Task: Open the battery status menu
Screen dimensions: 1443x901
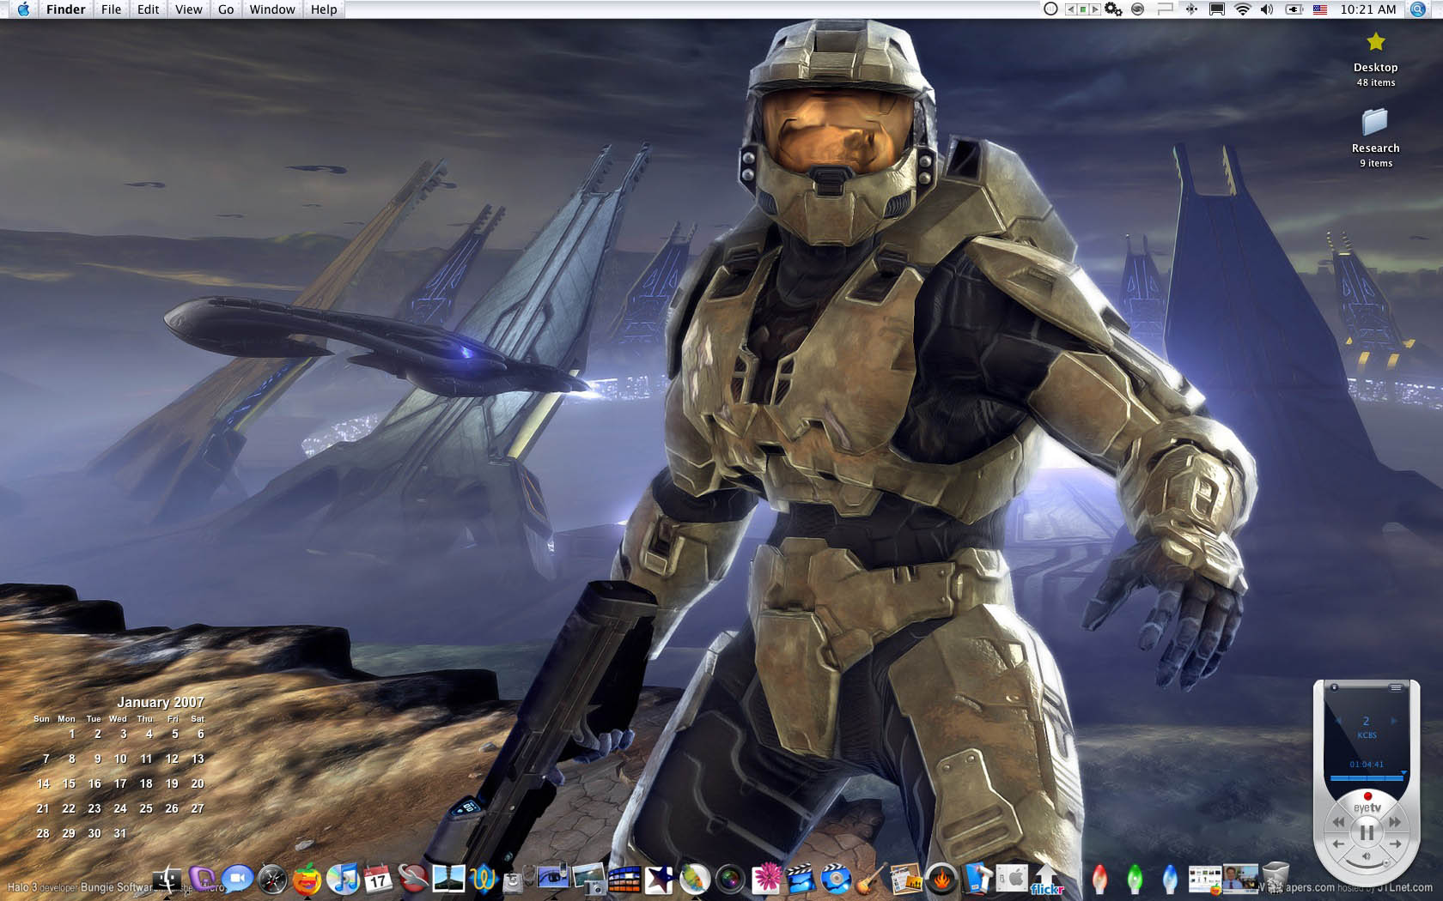Action: (x=1294, y=9)
